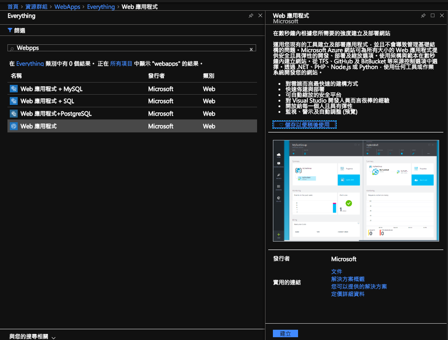448x340 pixels.
Task: Close the Everything blade
Action: (x=260, y=15)
